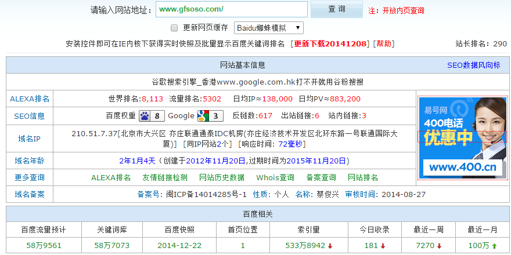Click IP address 210.51.7.37

[94, 134]
